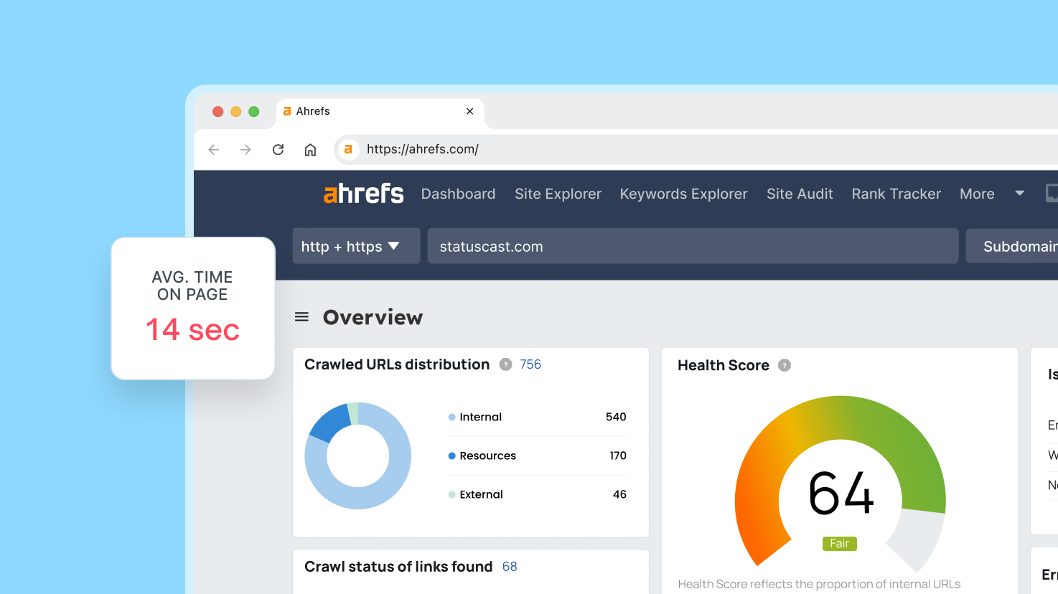Select the Internal row in the legend
The height and width of the screenshot is (594, 1058).
pos(537,417)
